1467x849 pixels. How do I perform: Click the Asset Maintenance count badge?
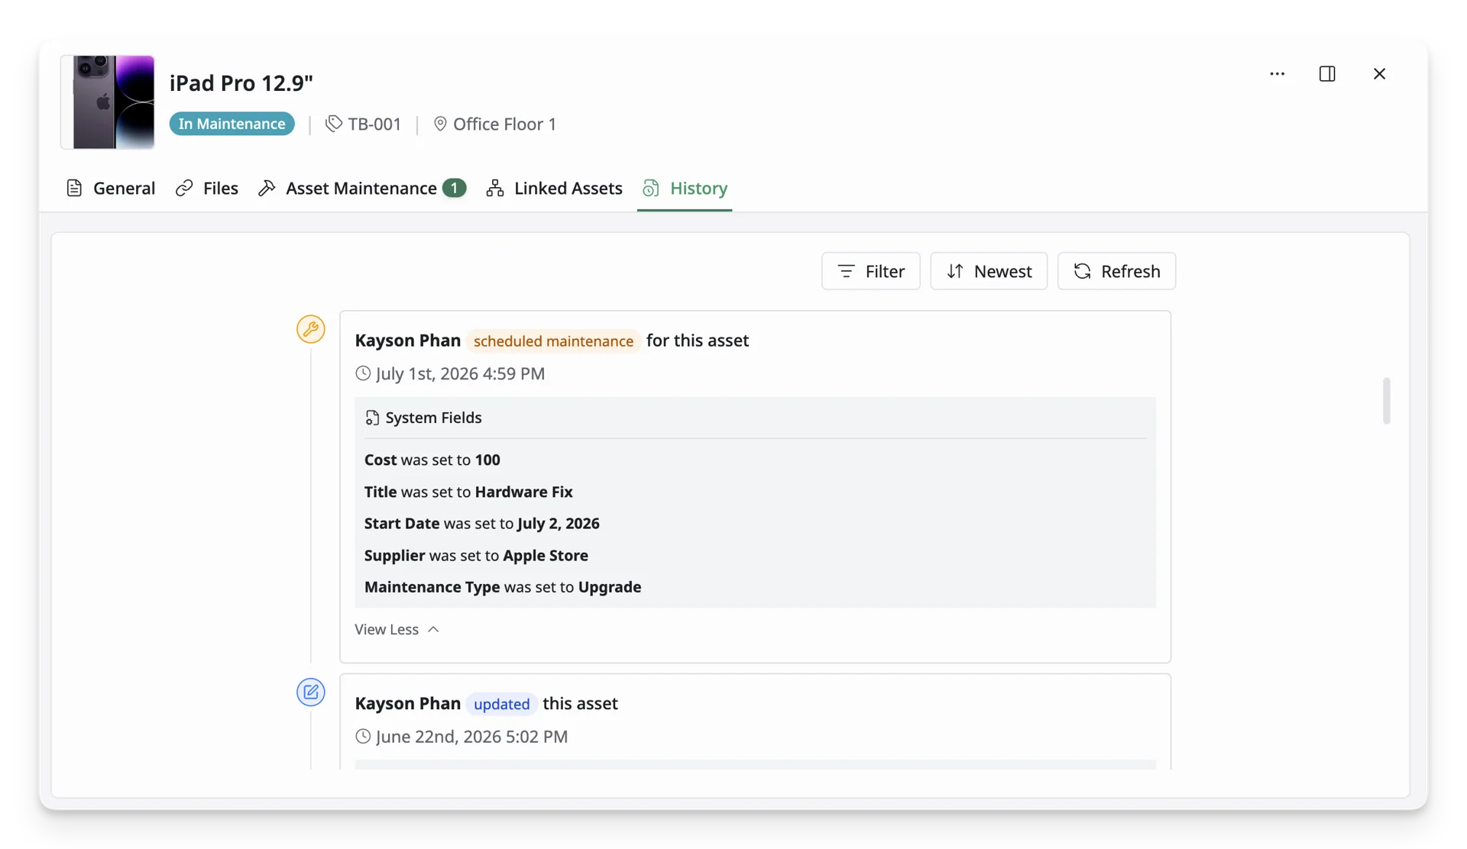point(454,188)
